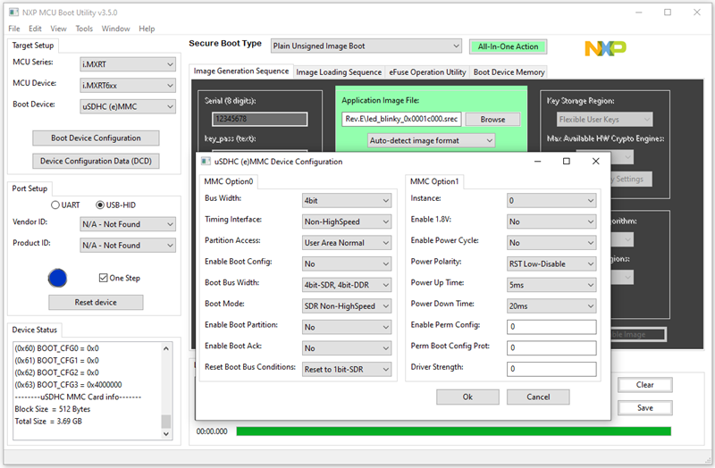Open the Enable Power Cycle dropdown
This screenshot has height=468, width=715.
(x=551, y=243)
